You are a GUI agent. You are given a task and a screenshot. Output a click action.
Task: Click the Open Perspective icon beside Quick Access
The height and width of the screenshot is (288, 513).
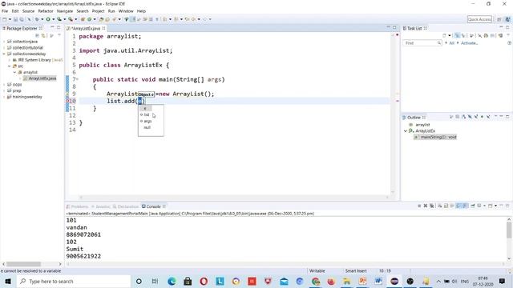[499, 19]
